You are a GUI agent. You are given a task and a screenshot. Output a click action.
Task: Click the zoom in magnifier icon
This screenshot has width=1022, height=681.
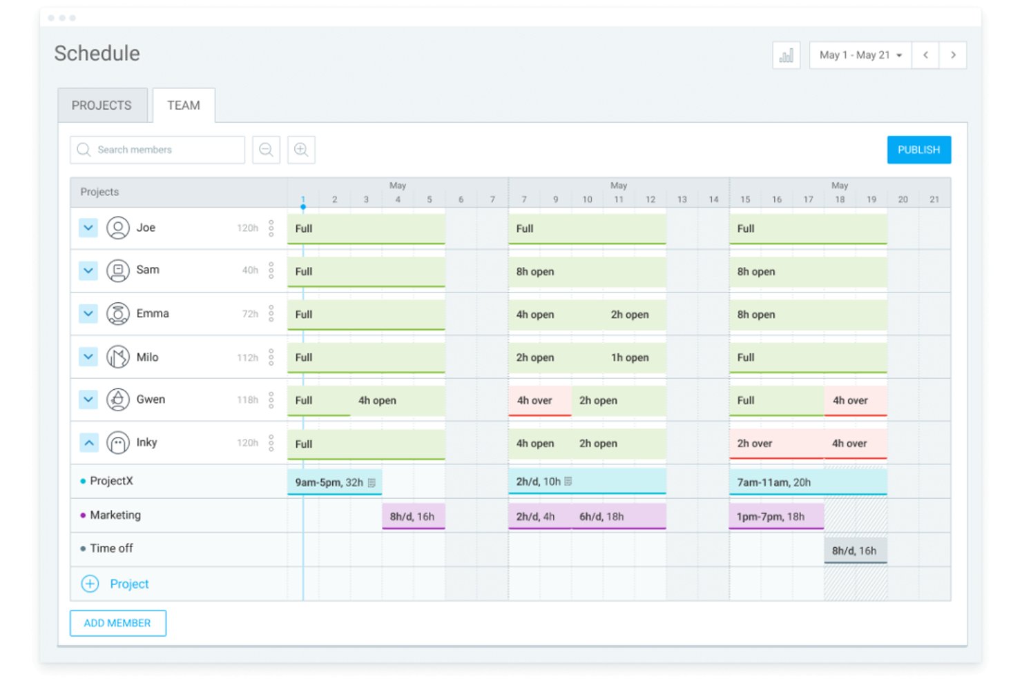tap(301, 150)
